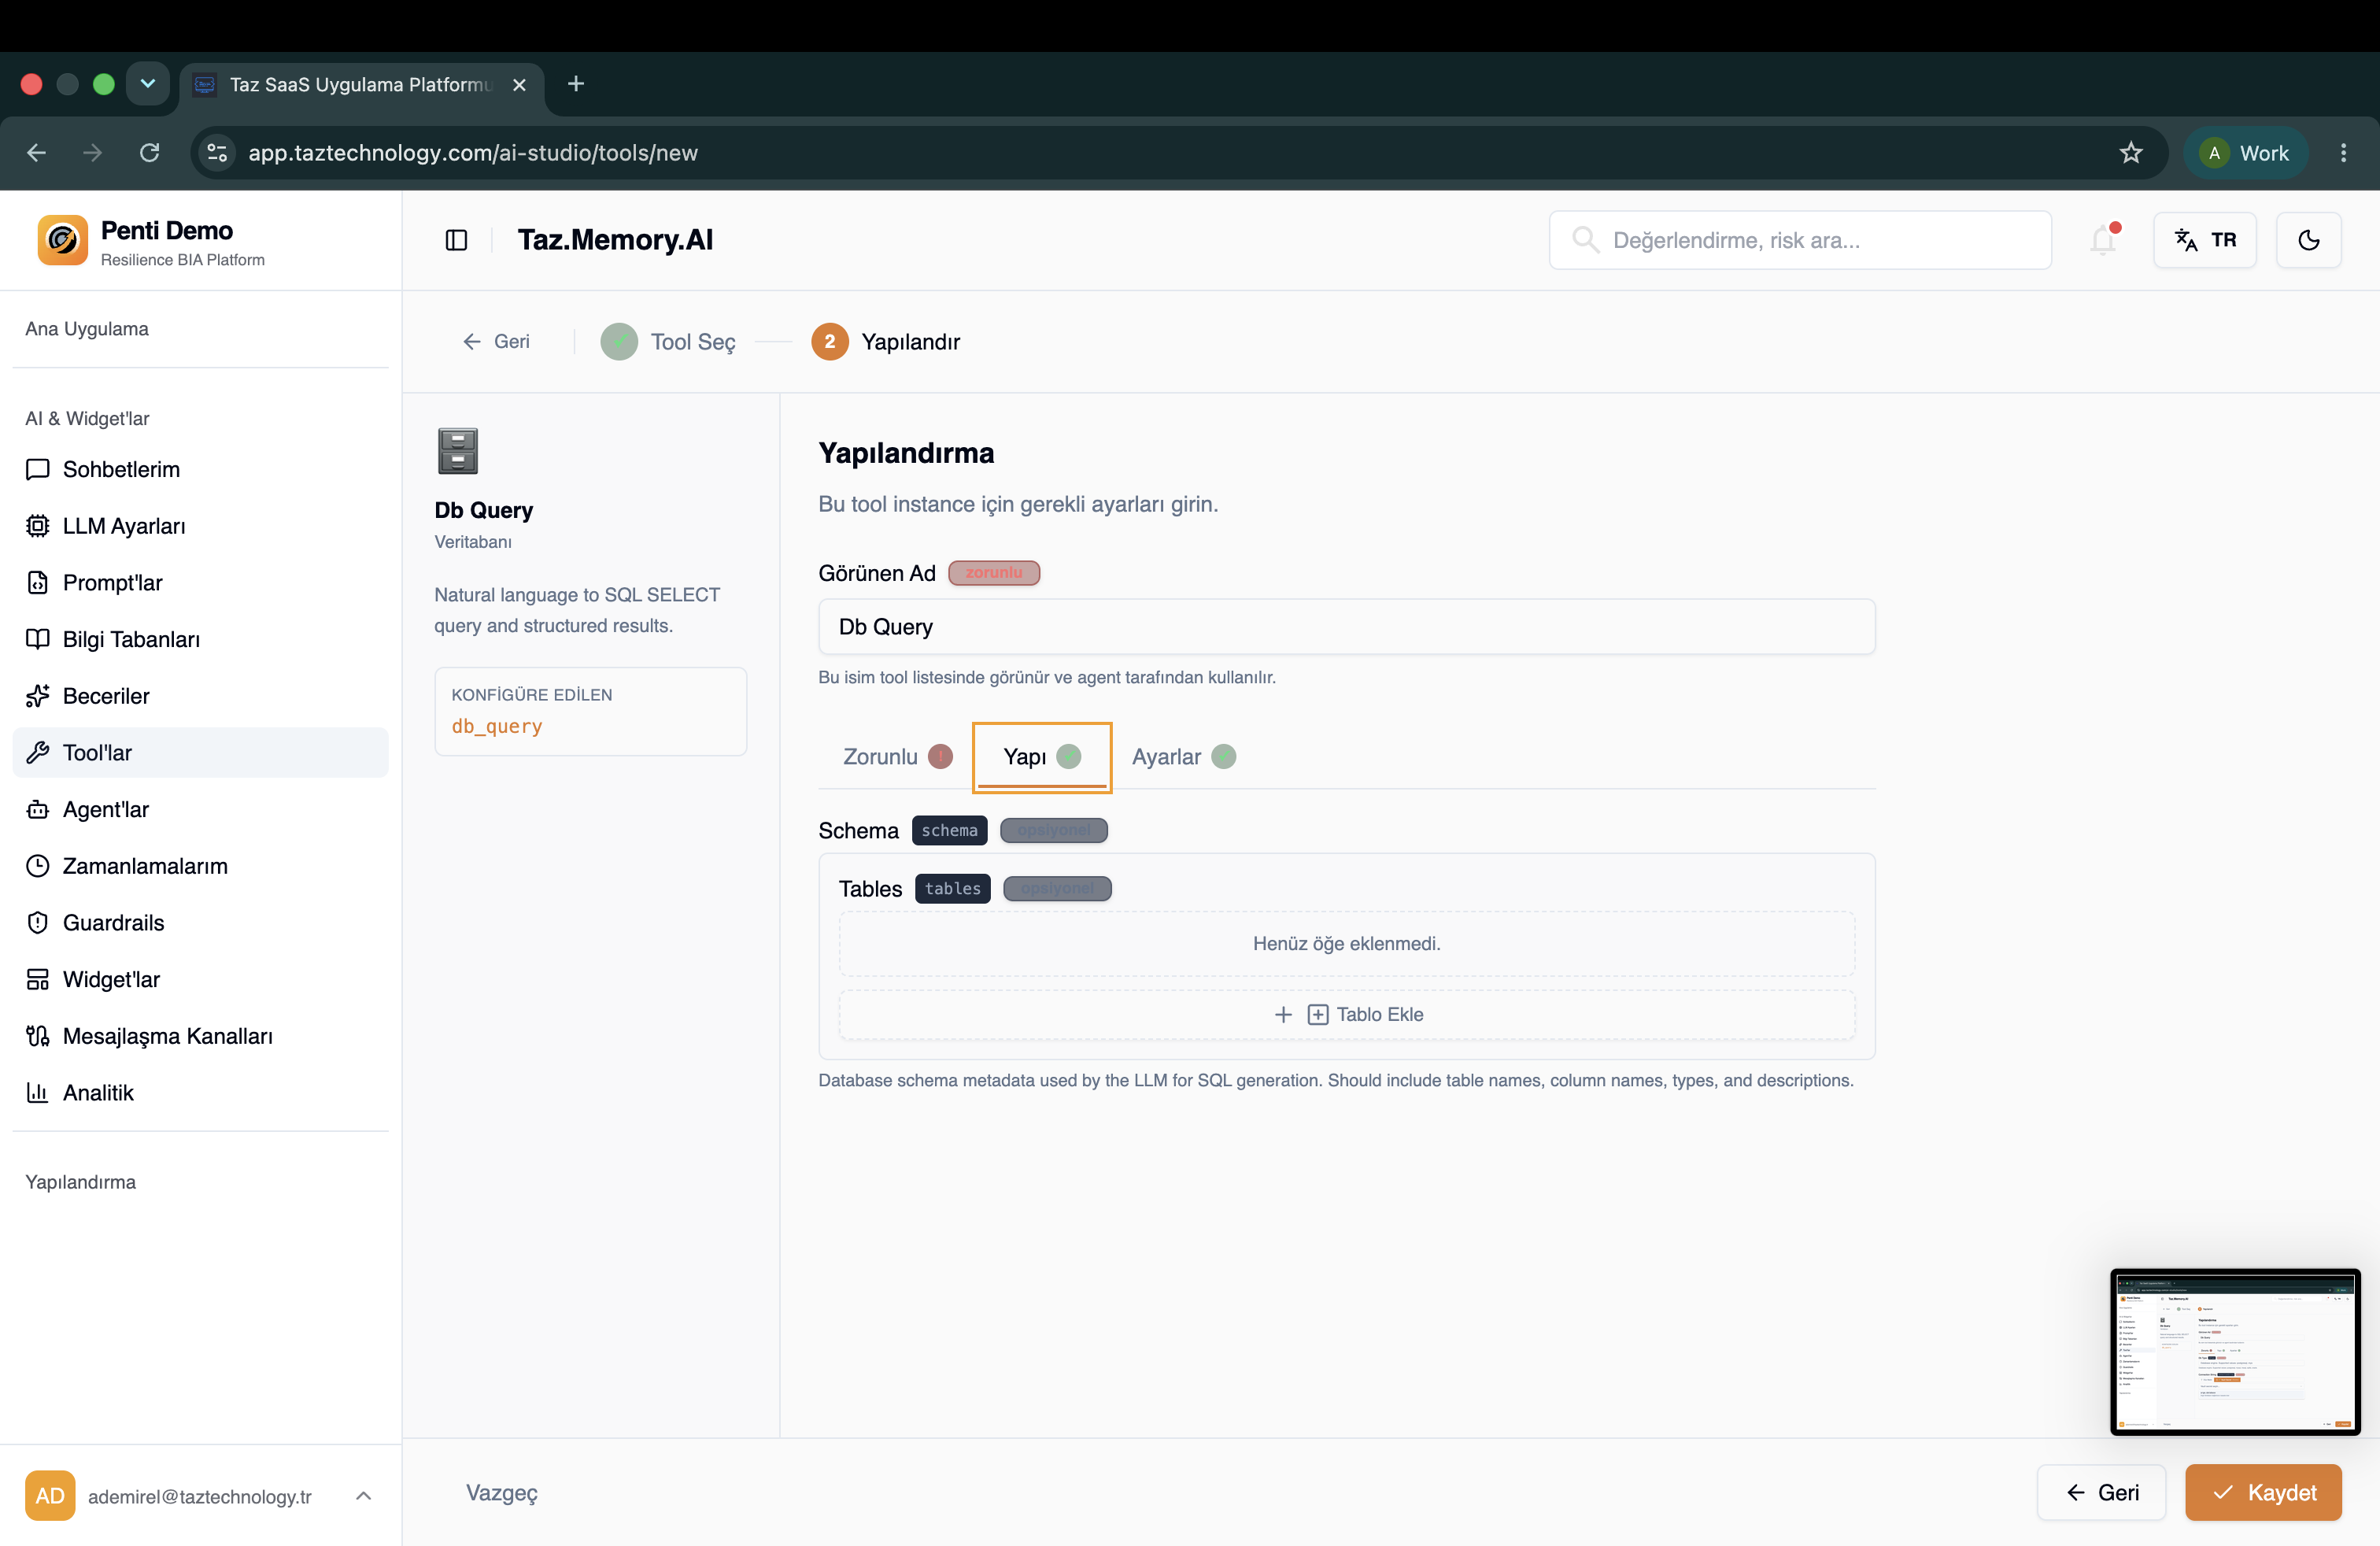Viewport: 2380px width, 1546px height.
Task: Click the Db Query cabinet icon
Action: [x=458, y=451]
